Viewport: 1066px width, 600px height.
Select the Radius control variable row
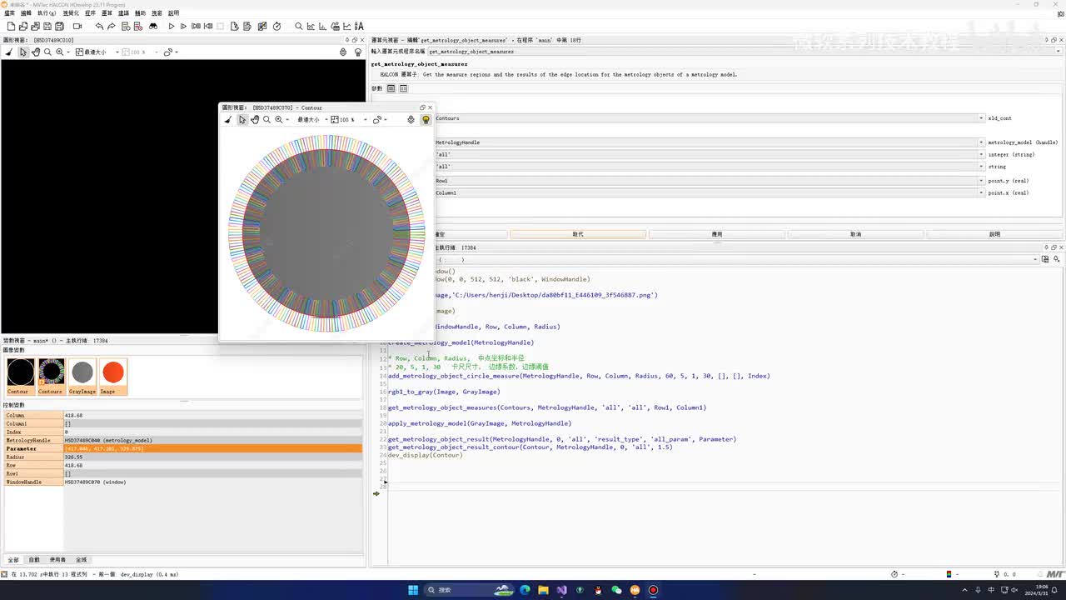click(183, 457)
